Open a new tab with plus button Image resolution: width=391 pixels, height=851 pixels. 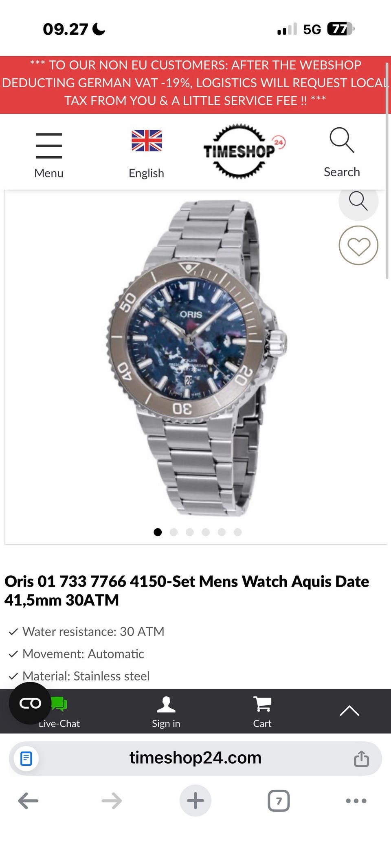click(195, 800)
